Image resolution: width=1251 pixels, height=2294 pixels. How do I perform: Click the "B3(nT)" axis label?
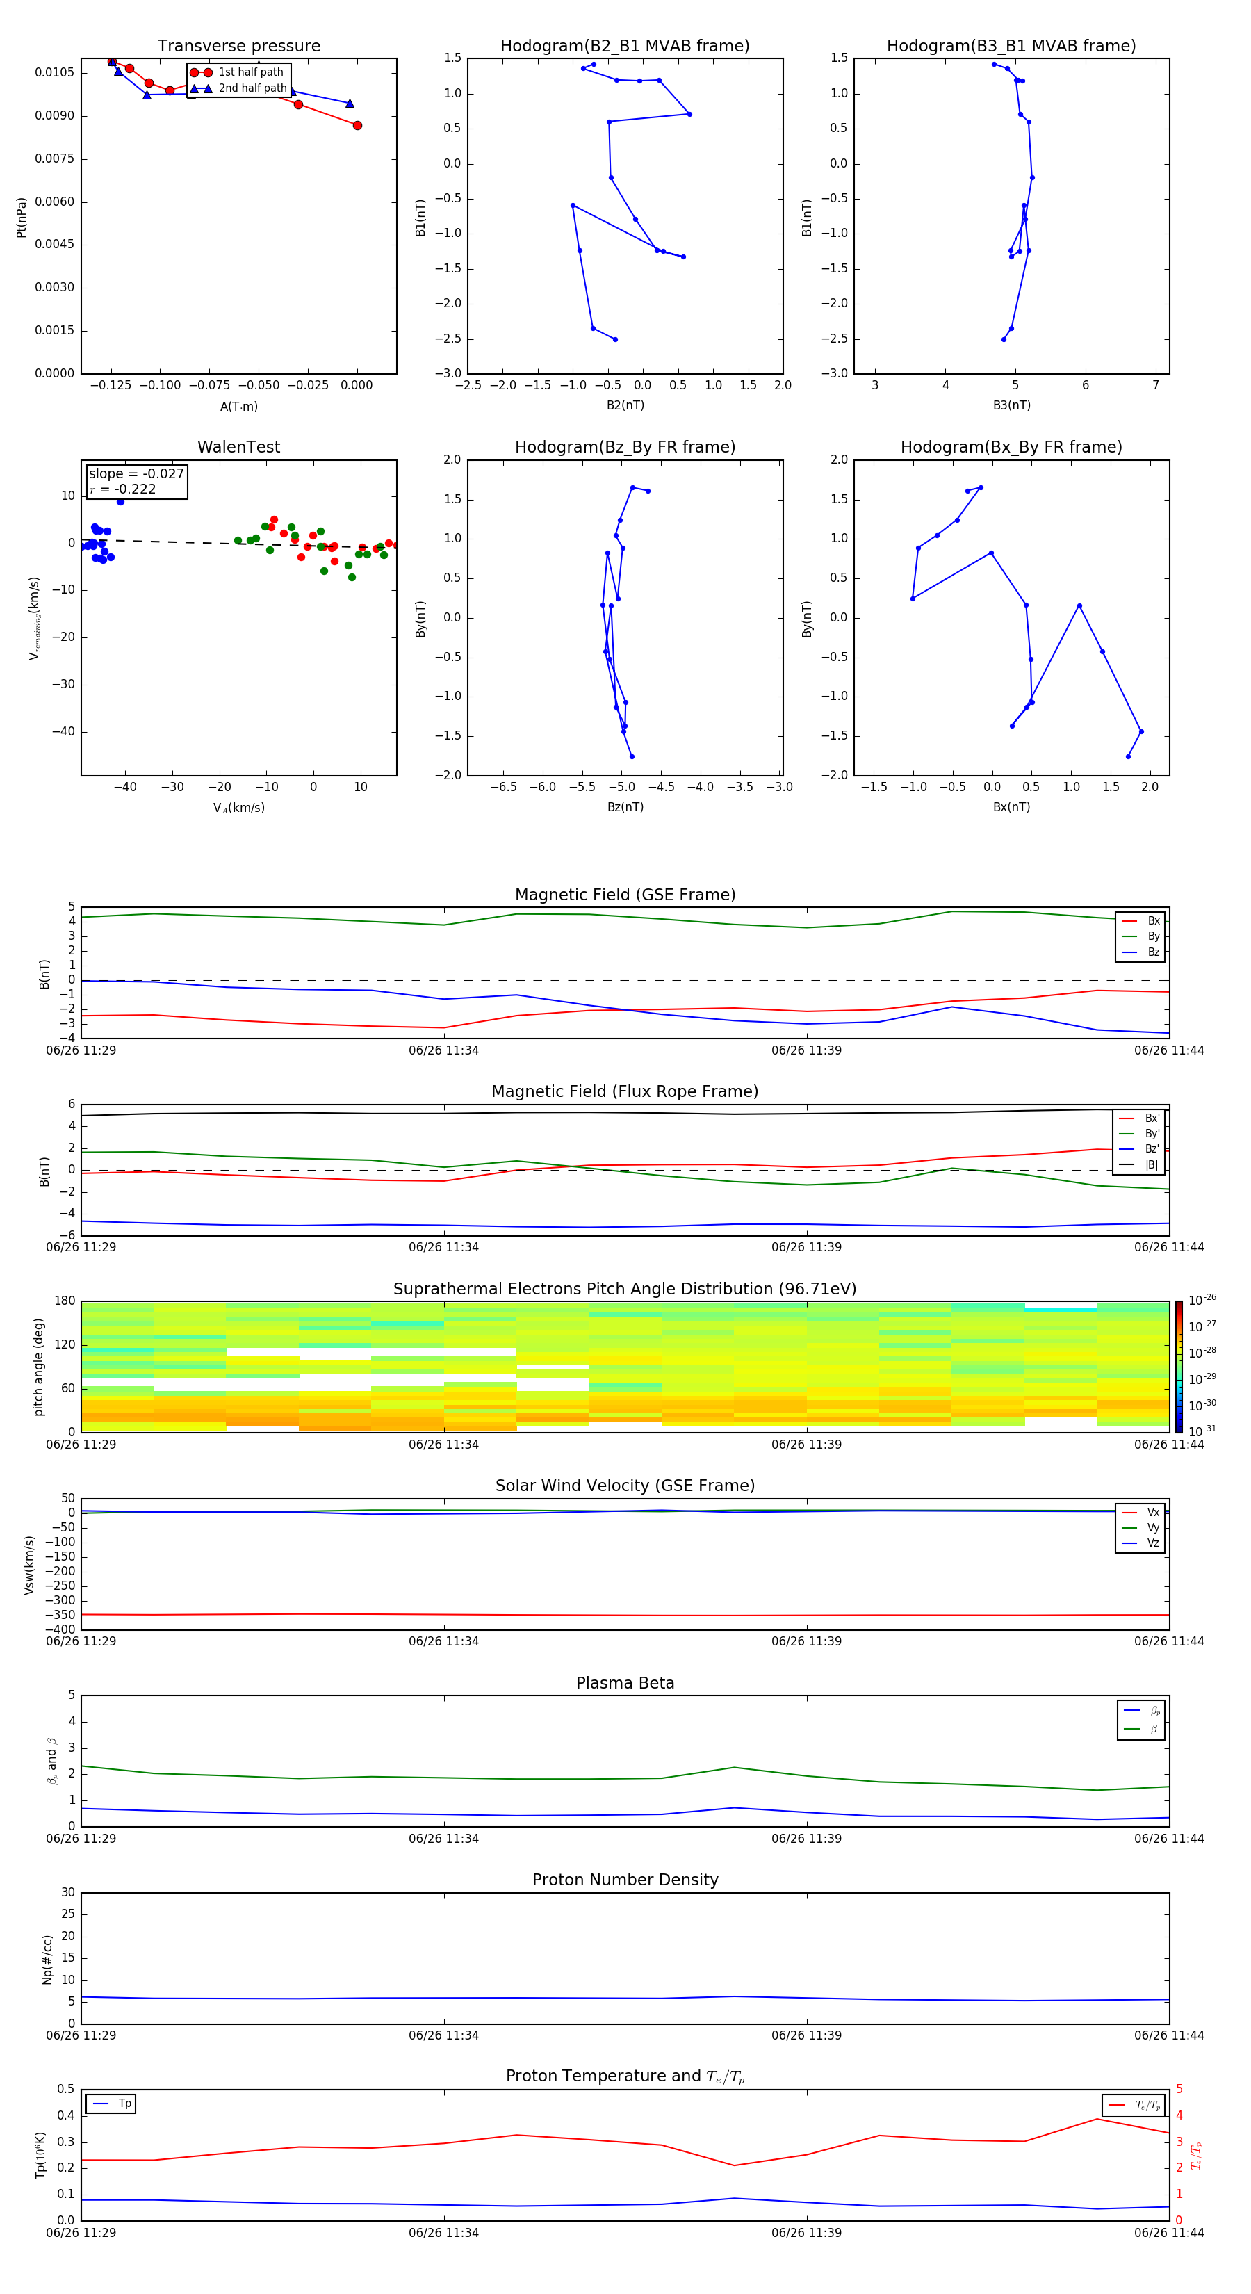point(1011,405)
